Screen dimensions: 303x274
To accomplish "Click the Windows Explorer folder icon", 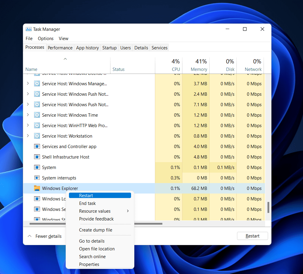I will 37,188.
